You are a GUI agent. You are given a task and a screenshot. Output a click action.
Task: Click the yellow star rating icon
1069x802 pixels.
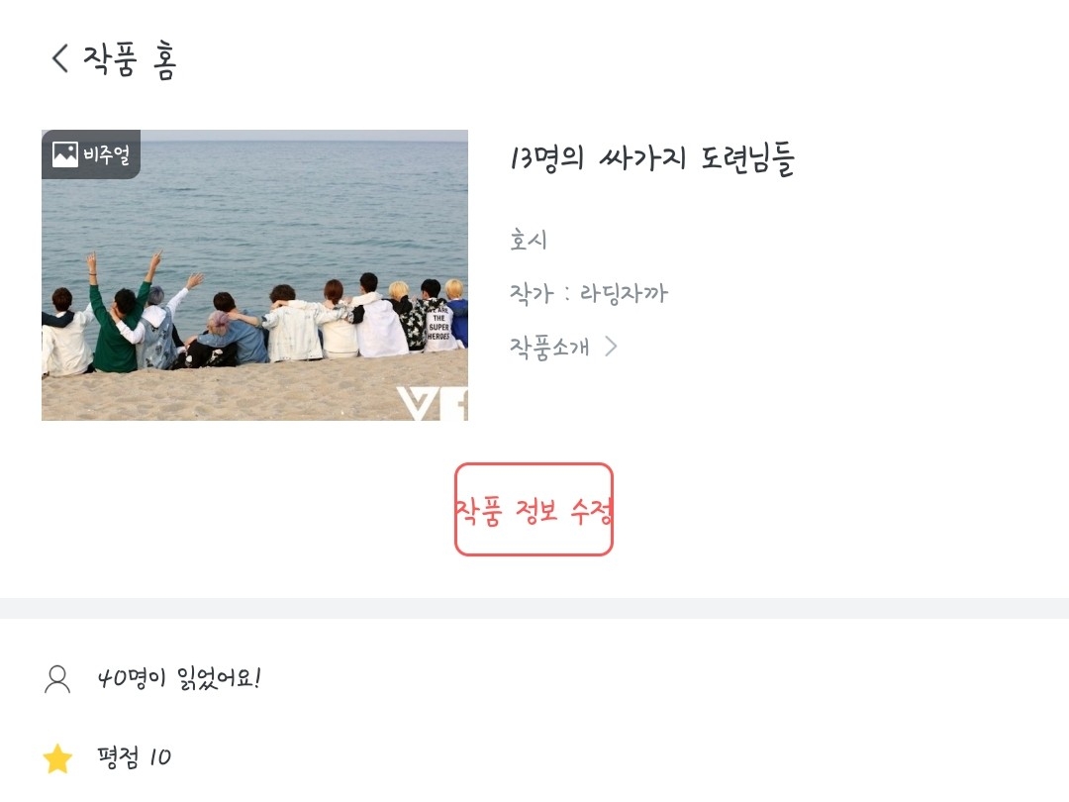57,758
